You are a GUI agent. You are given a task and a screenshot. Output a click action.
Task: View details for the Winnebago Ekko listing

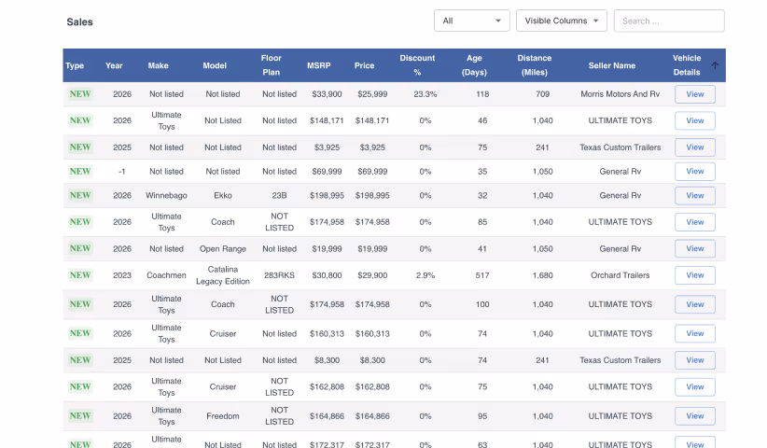click(694, 196)
